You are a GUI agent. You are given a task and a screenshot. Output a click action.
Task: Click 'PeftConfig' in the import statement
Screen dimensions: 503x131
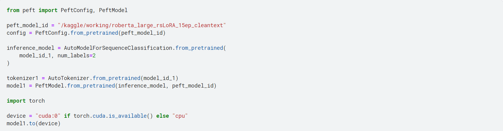77,10
